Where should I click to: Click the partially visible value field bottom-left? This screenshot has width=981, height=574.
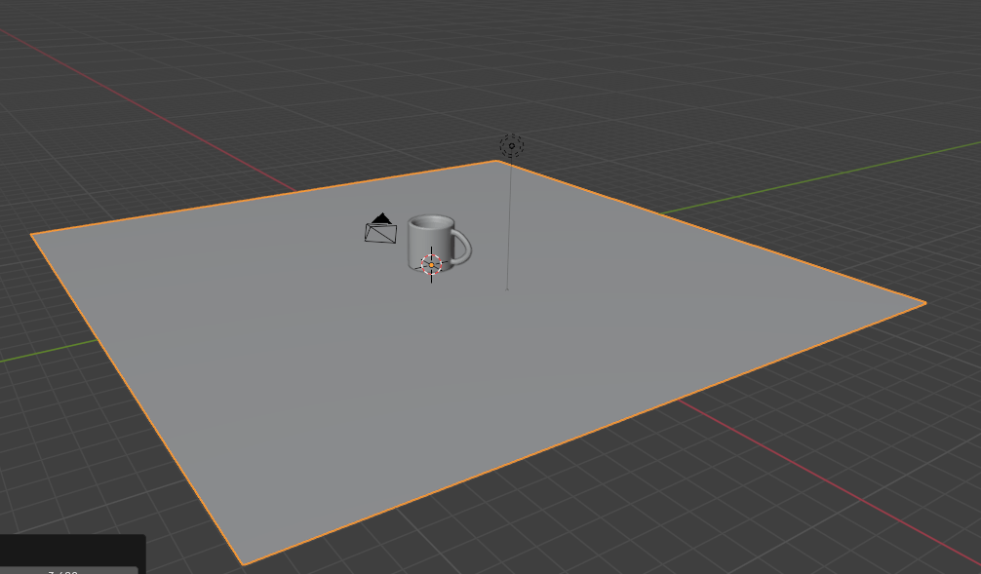point(68,570)
